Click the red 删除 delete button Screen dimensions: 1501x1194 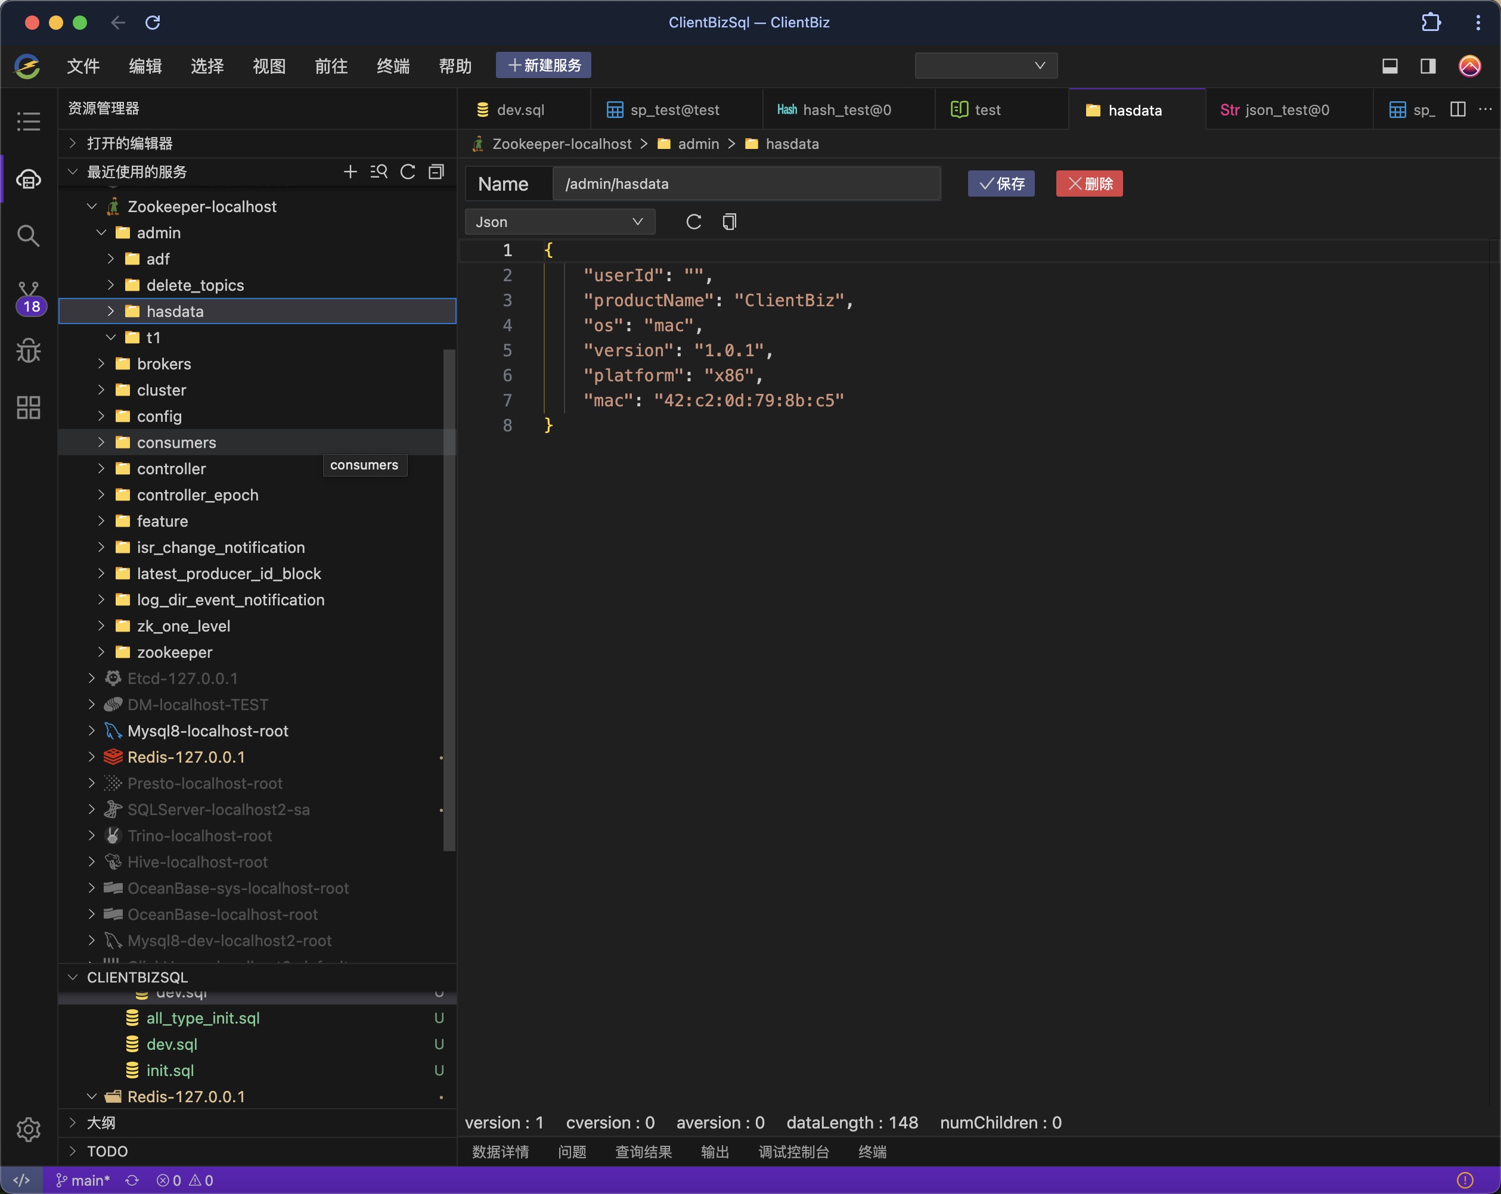click(1089, 184)
